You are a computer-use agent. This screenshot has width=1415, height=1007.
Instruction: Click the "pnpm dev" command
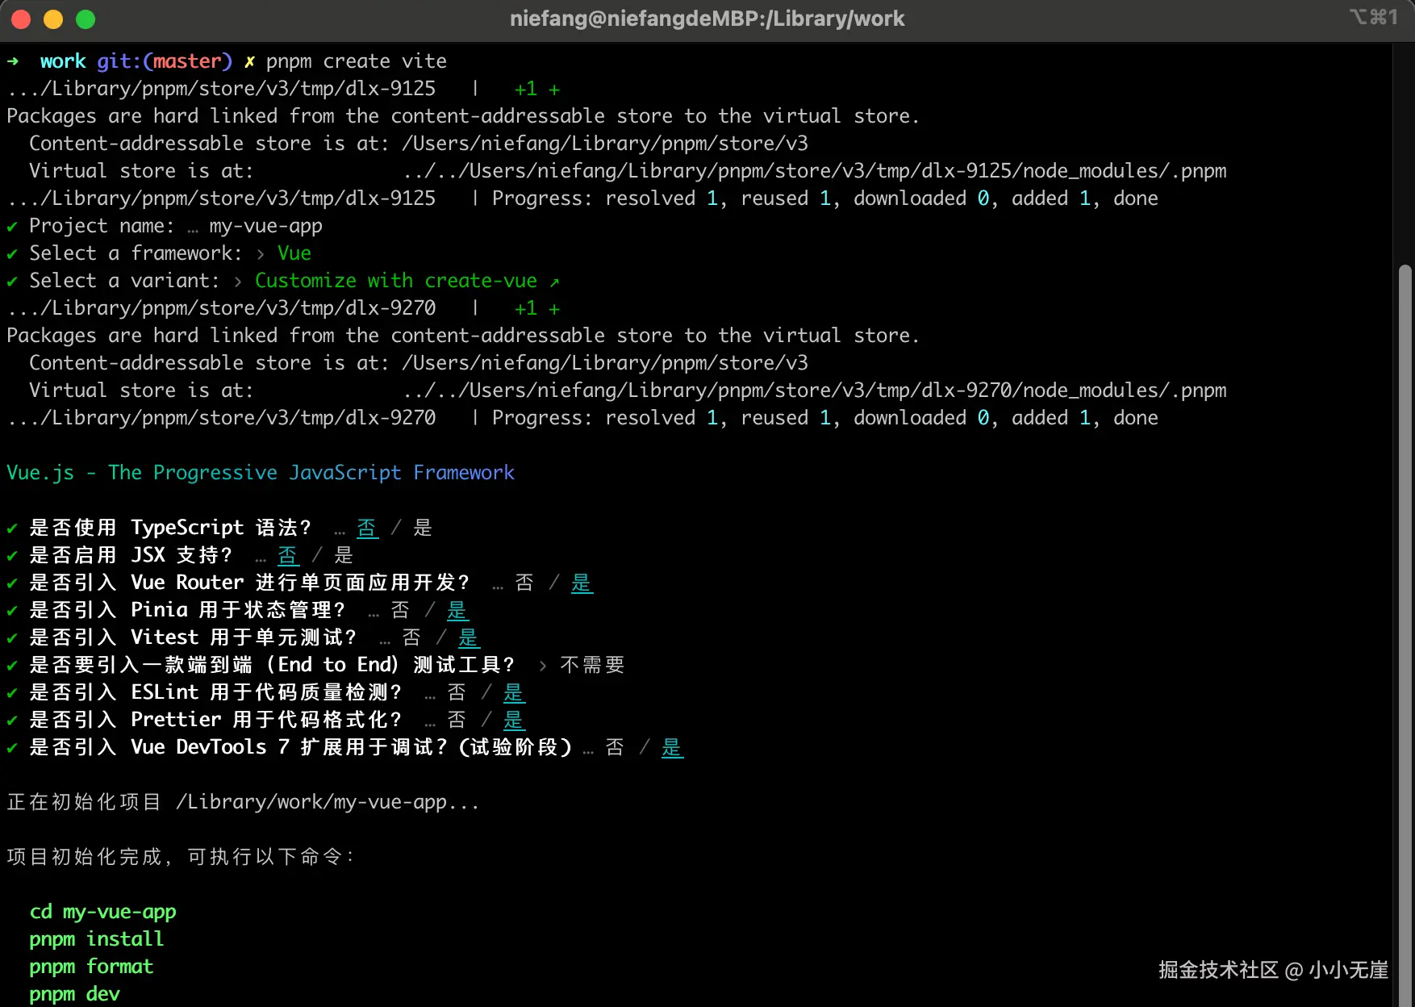click(x=74, y=994)
